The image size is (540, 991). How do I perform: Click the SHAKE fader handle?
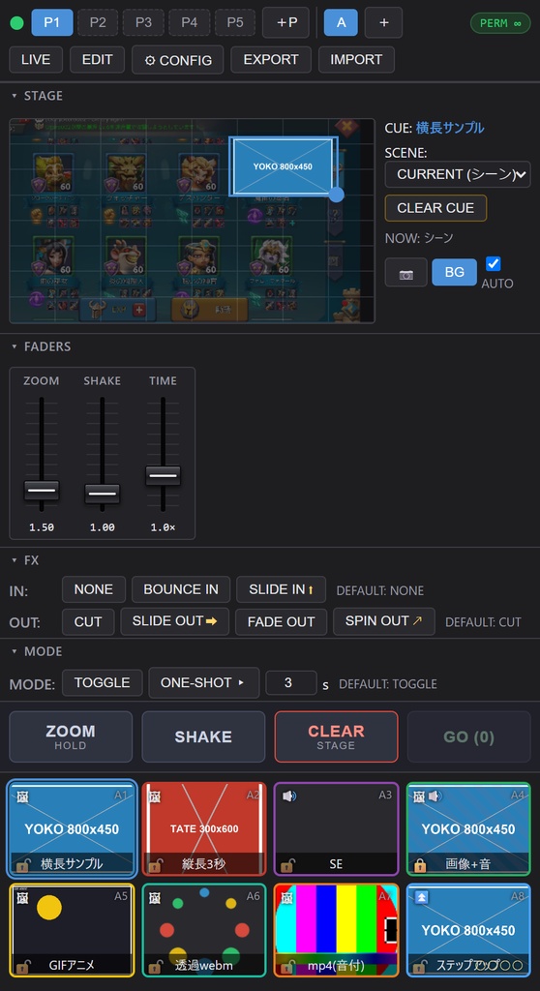(x=102, y=494)
